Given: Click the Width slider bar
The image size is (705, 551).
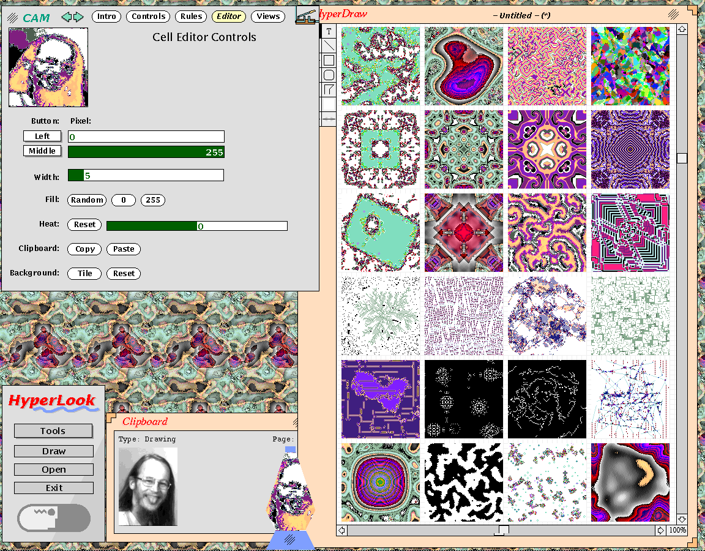Looking at the screenshot, I should click(x=146, y=176).
